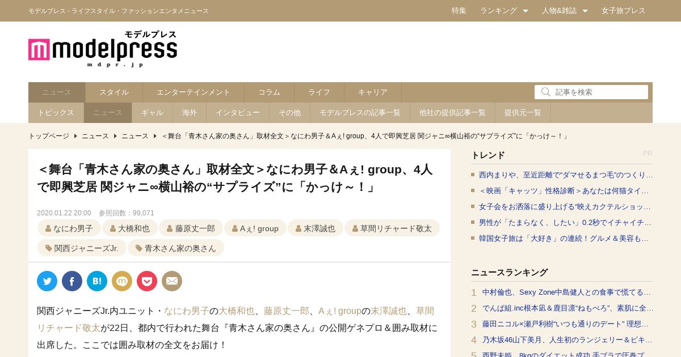Click the date 2020.01.22 20:00
The image size is (681, 357).
click(64, 213)
